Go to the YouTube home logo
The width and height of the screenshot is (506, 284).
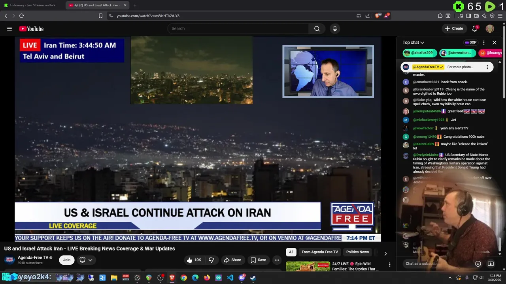tap(31, 28)
